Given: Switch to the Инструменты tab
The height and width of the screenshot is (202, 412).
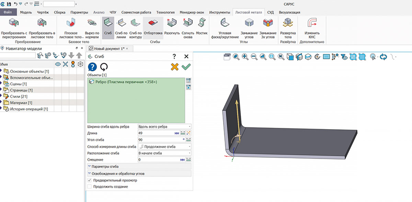Looking at the screenshot, I should [x=219, y=12].
